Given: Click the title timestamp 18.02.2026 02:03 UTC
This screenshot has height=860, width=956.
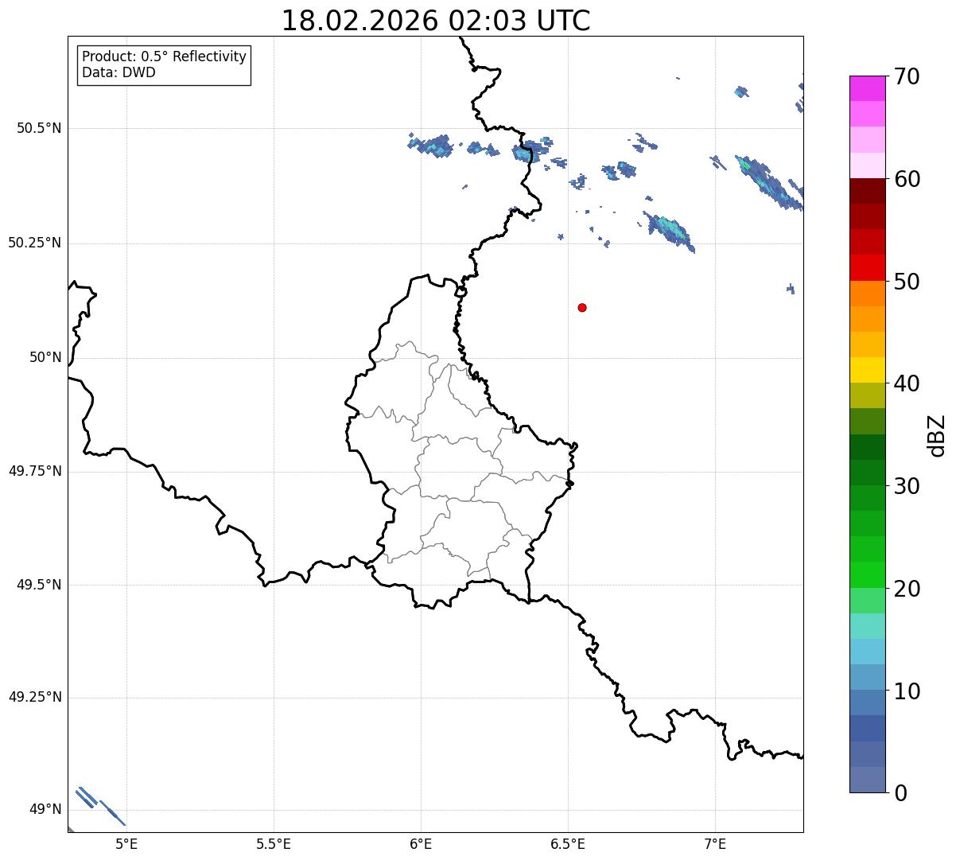Looking at the screenshot, I should tap(436, 21).
